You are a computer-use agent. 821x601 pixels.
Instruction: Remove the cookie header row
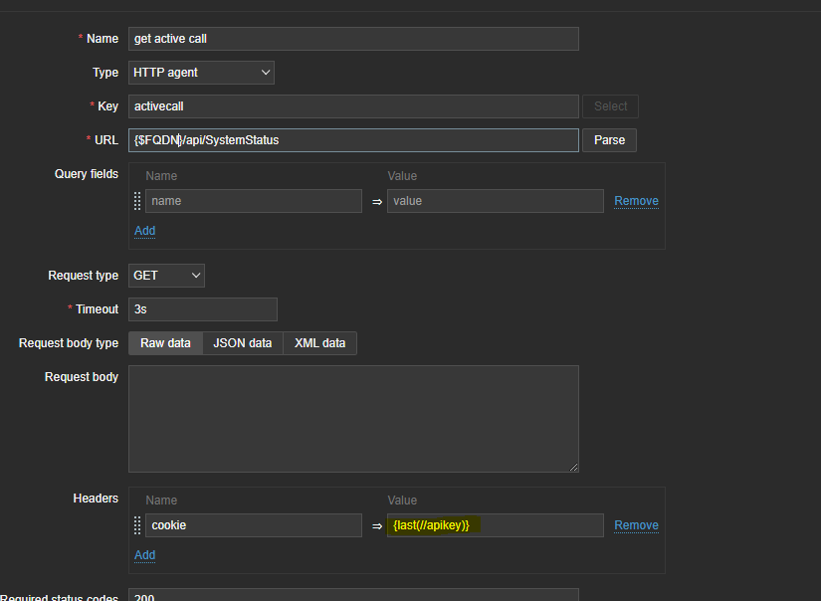(636, 525)
